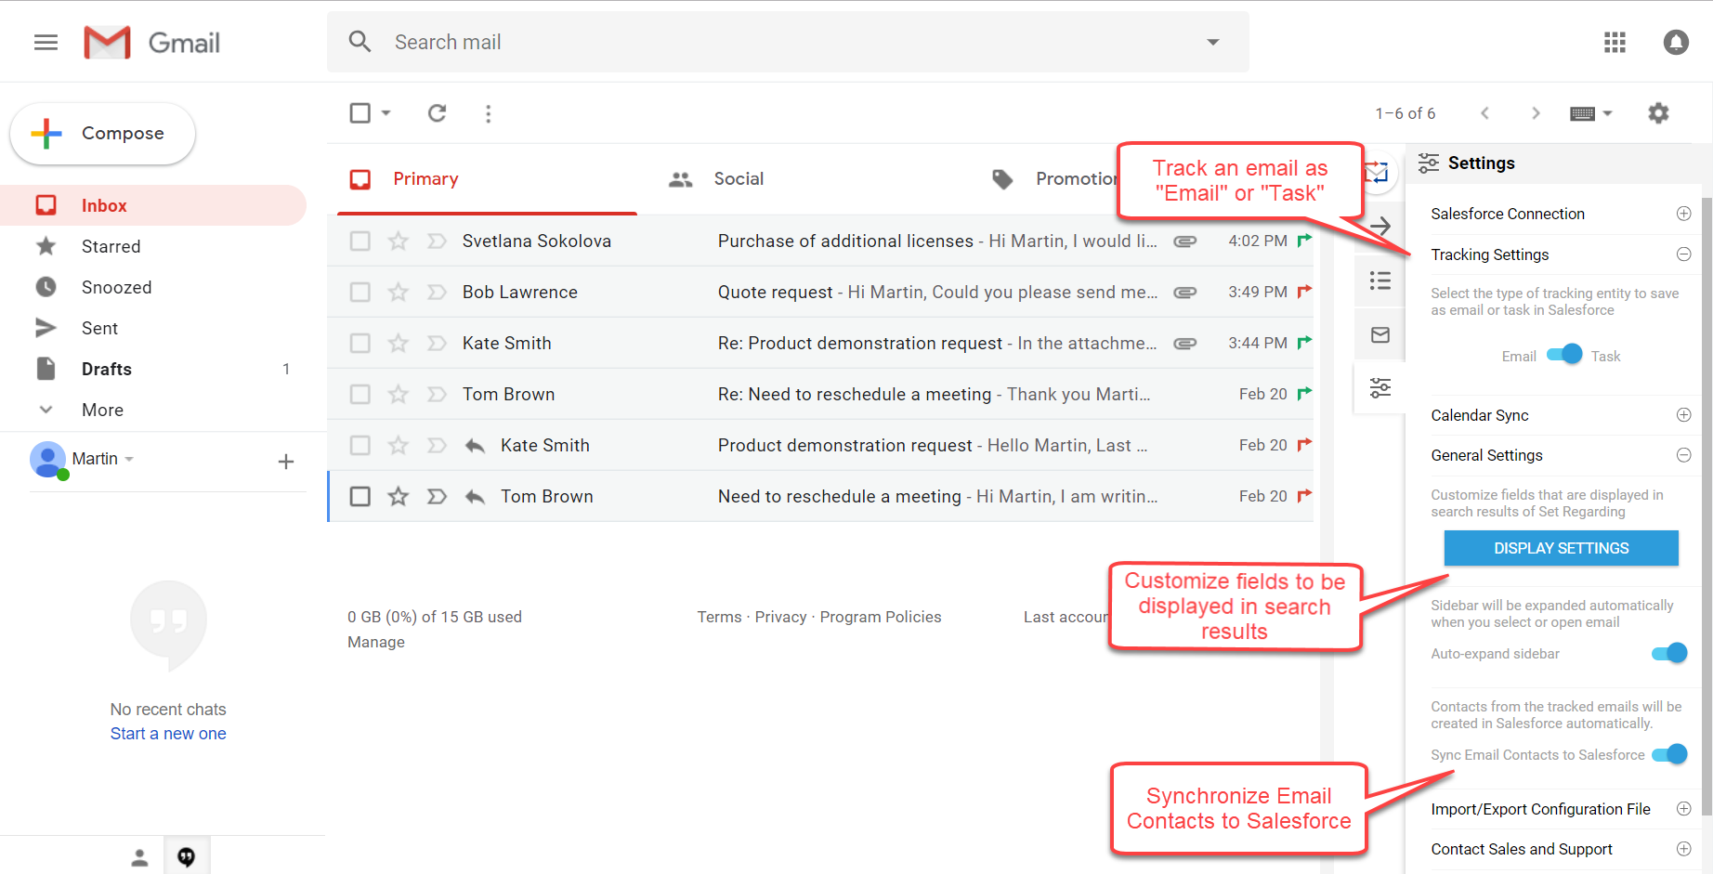This screenshot has width=1713, height=874.
Task: Expand Calendar Sync section
Action: coord(1683,415)
